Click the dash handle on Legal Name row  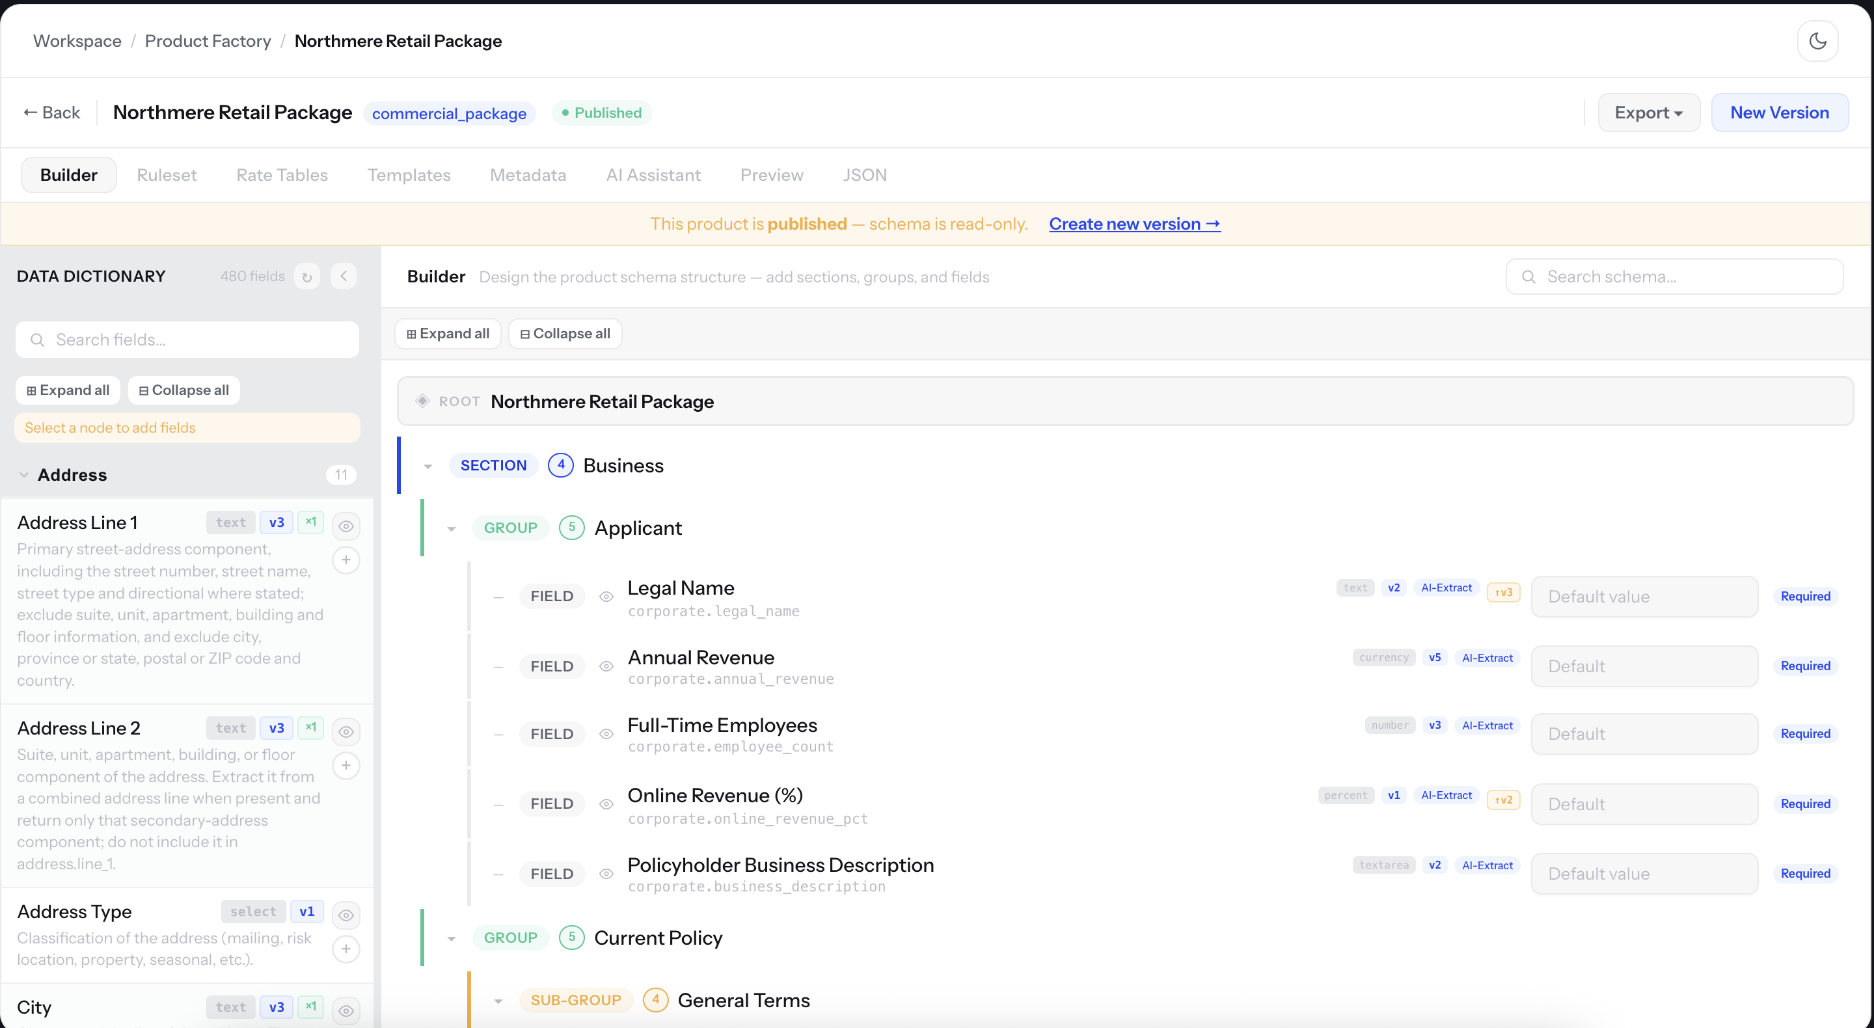coord(498,597)
